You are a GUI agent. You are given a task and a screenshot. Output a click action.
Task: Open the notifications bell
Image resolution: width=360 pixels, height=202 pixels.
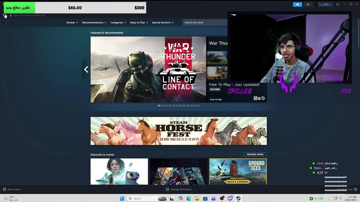pyautogui.click(x=308, y=4)
